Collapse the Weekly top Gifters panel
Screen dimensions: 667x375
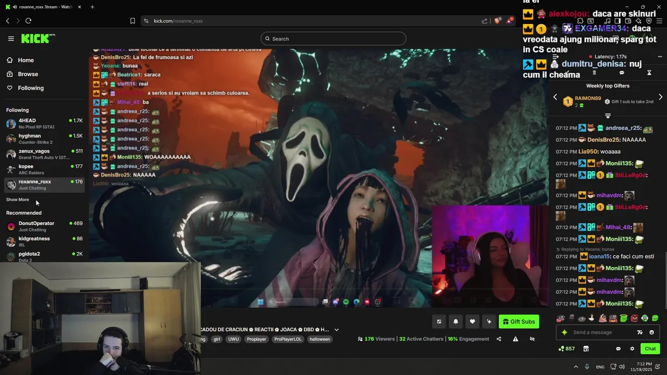pos(608,116)
